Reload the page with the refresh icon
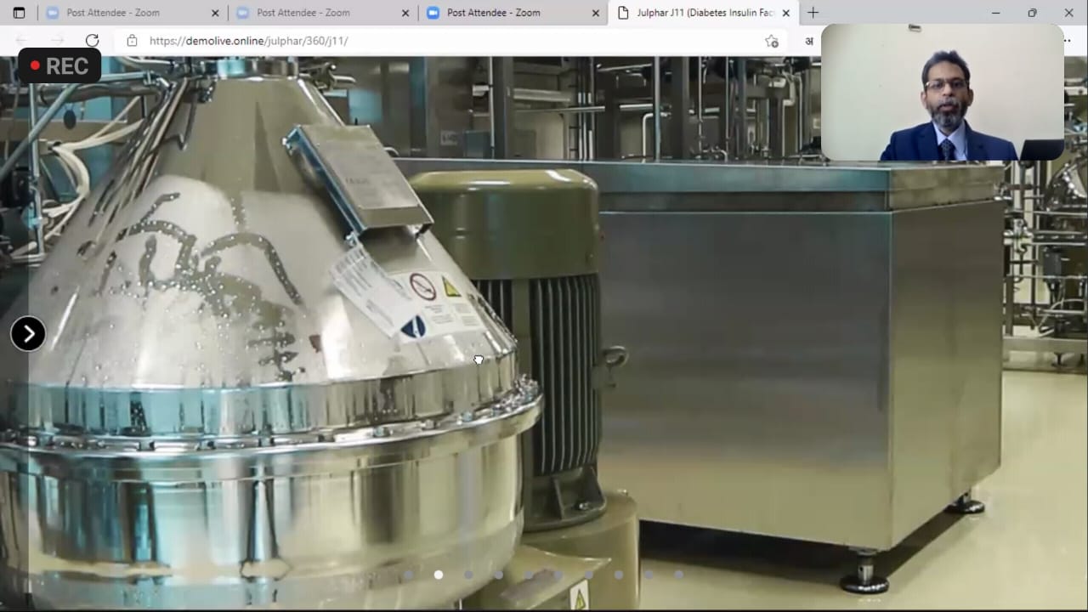This screenshot has height=612, width=1088. [x=92, y=41]
